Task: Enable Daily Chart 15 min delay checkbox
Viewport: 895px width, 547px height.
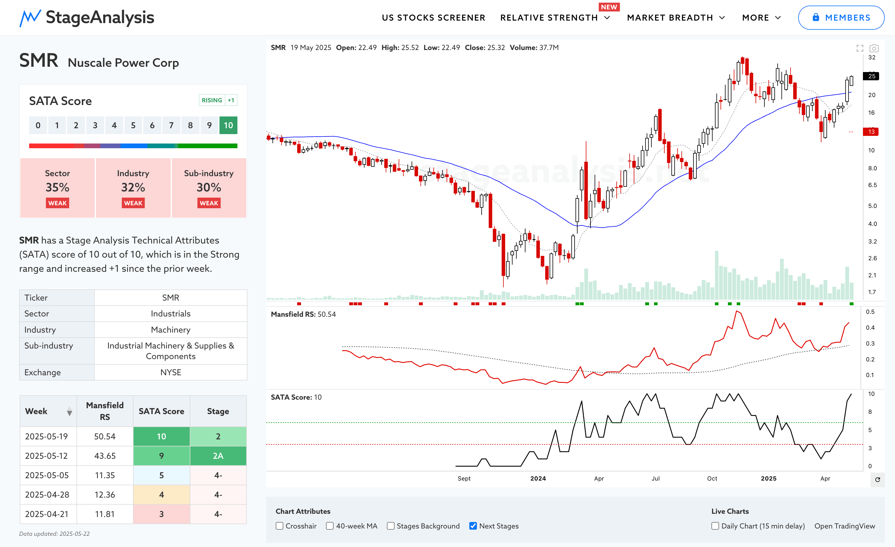Action: 715,526
